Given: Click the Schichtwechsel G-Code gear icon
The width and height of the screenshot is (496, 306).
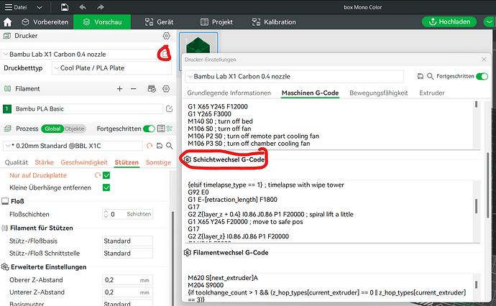Looking at the screenshot, I should point(188,159).
